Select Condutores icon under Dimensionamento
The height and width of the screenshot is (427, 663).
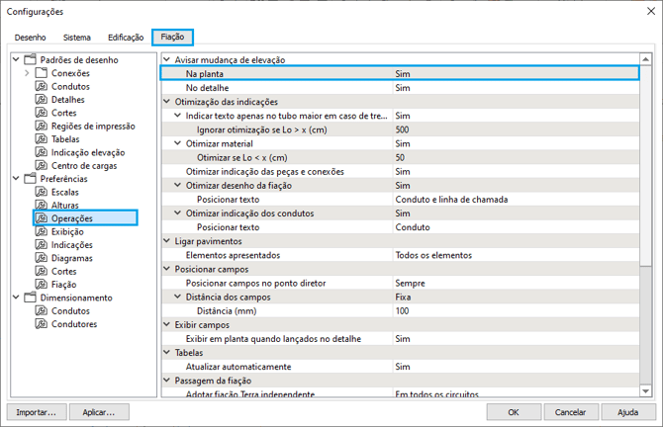(x=42, y=323)
